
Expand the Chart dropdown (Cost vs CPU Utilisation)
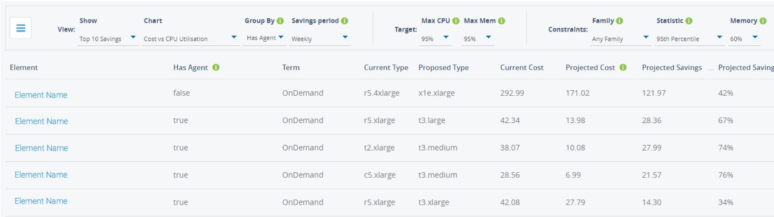point(190,38)
